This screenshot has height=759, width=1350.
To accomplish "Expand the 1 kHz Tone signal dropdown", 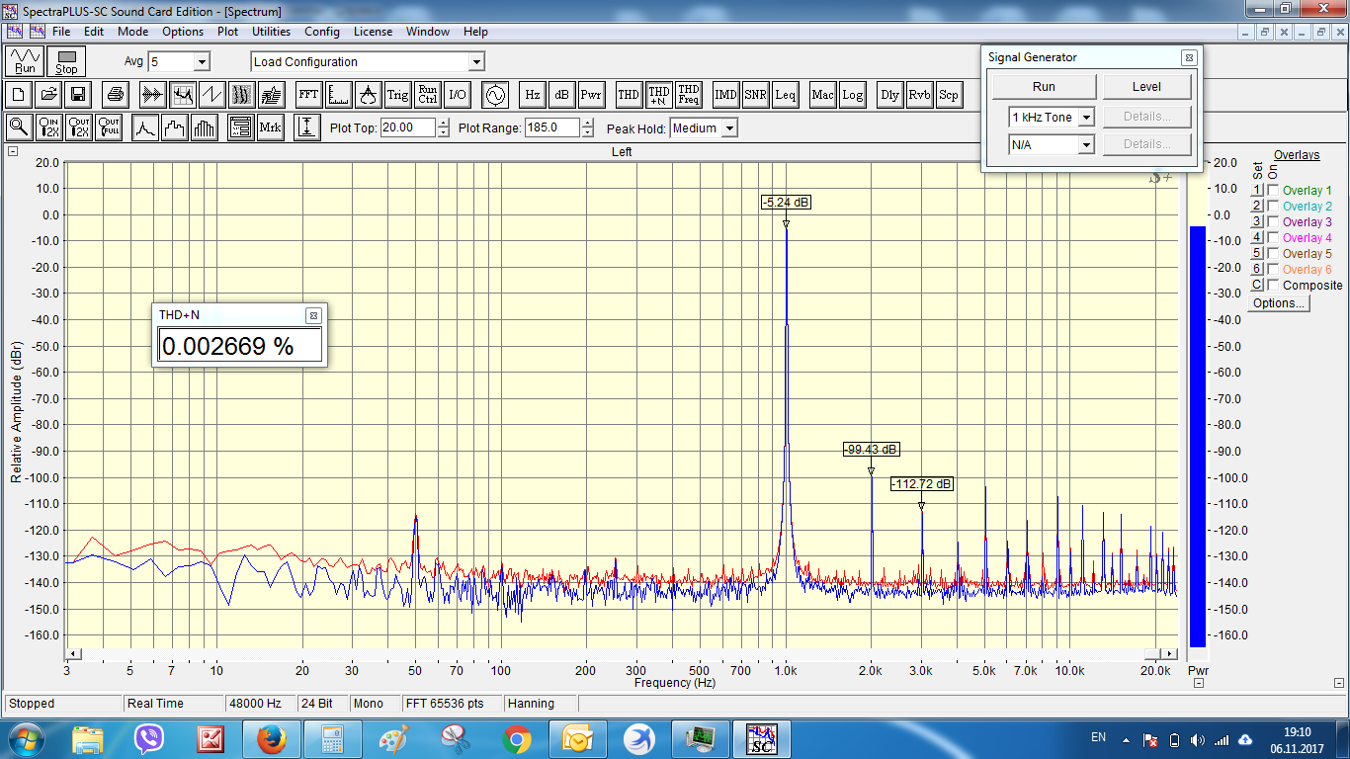I will [1086, 118].
